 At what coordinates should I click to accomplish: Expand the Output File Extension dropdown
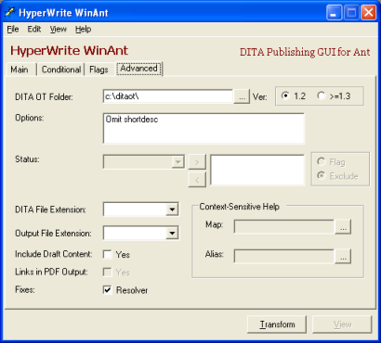(172, 233)
